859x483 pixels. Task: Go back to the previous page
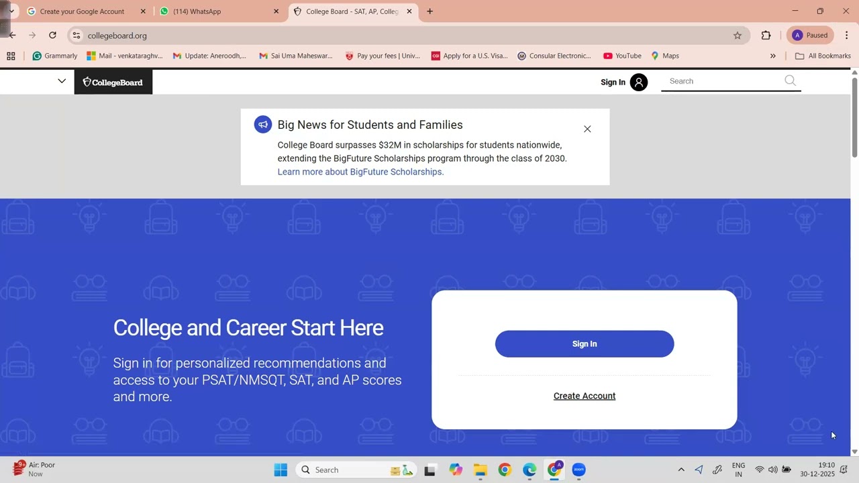pos(12,35)
